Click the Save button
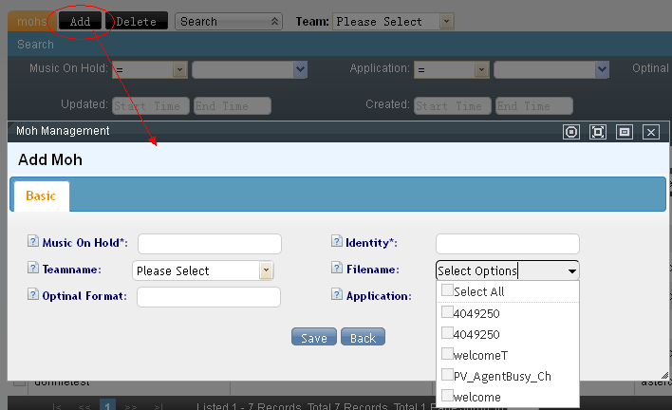This screenshot has width=672, height=410. [x=314, y=338]
